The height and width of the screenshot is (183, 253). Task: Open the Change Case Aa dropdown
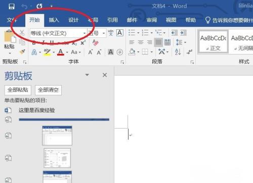pyautogui.click(x=76, y=52)
